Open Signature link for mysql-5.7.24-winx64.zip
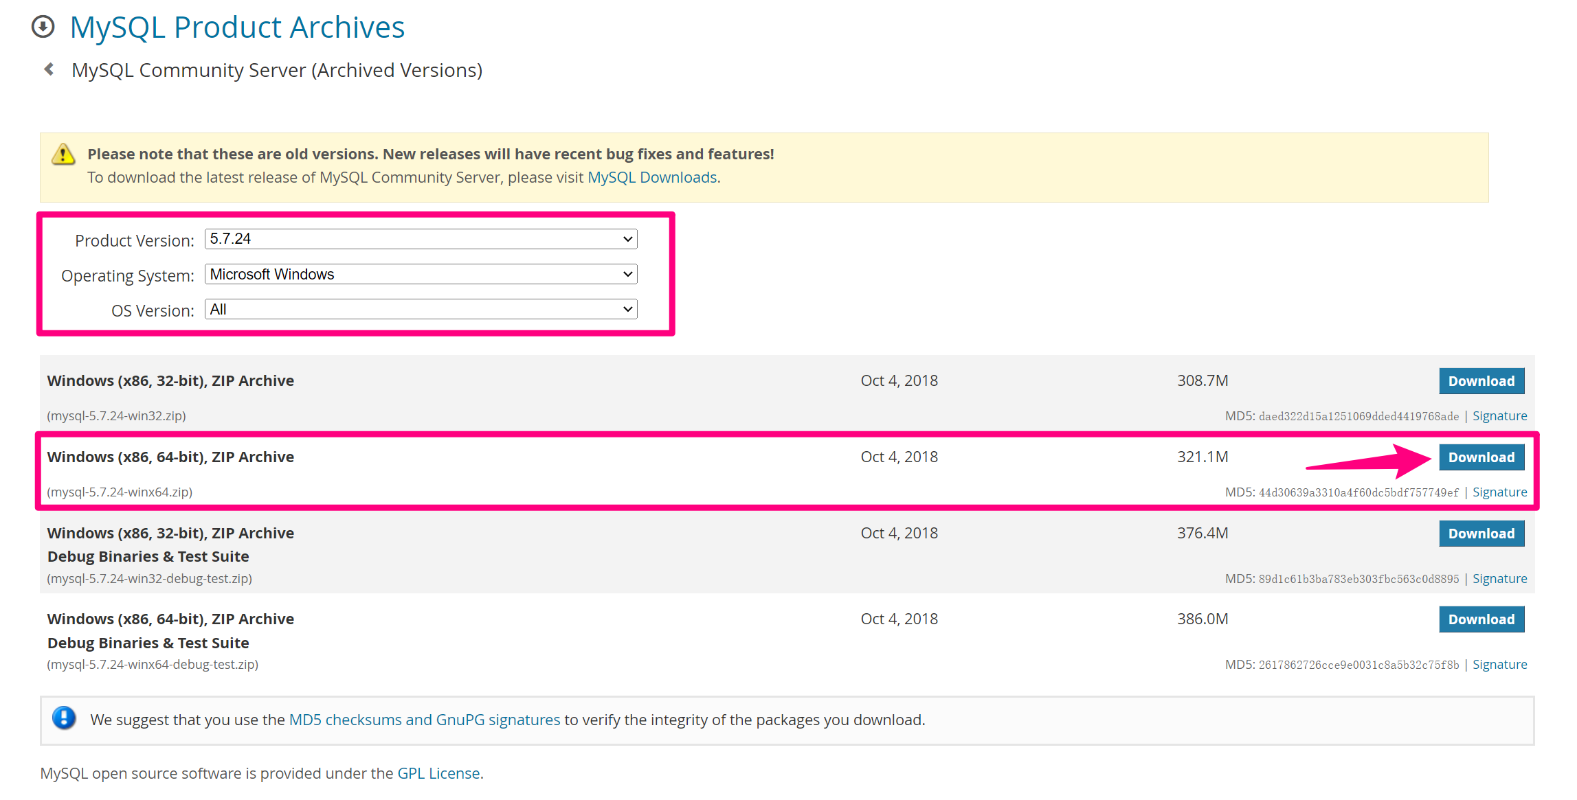 [x=1499, y=492]
